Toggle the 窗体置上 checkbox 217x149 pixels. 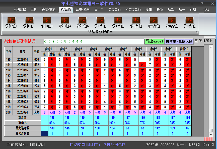coord(196,41)
